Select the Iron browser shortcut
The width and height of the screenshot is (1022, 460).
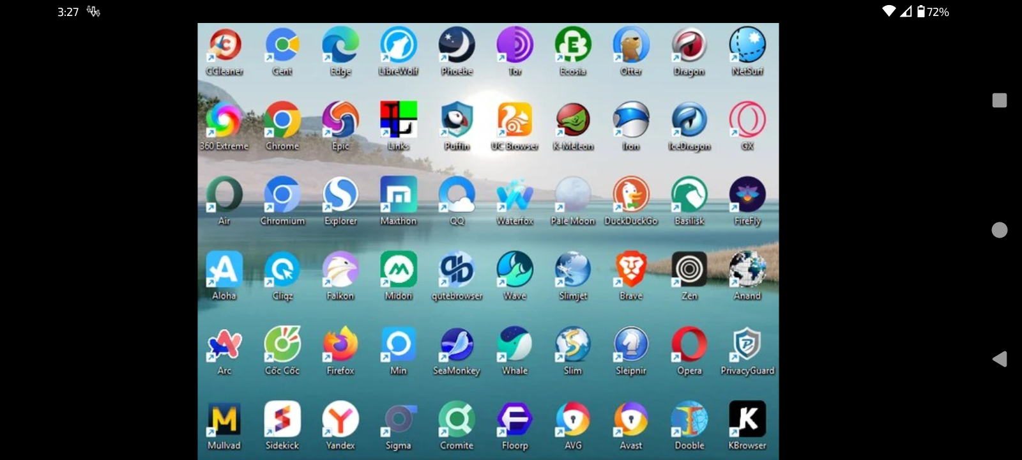[631, 119]
